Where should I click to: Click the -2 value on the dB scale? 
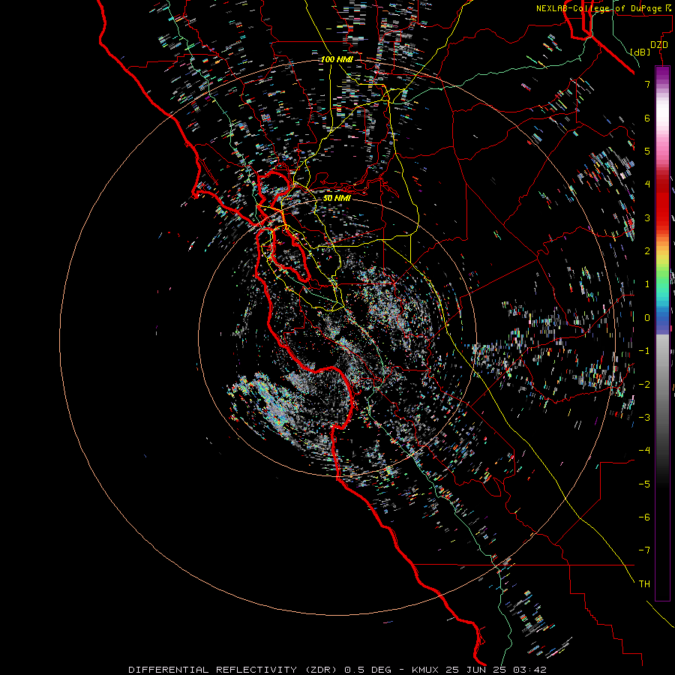pos(644,385)
